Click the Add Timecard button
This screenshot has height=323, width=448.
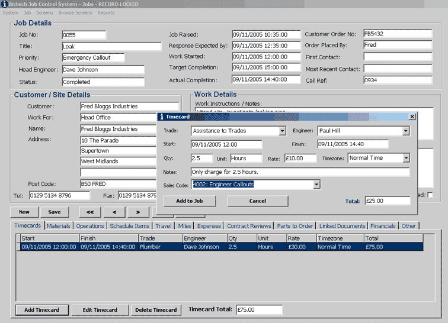[41, 310]
